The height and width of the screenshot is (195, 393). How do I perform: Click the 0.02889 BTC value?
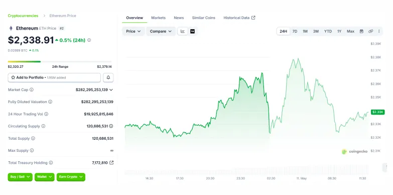[18, 50]
